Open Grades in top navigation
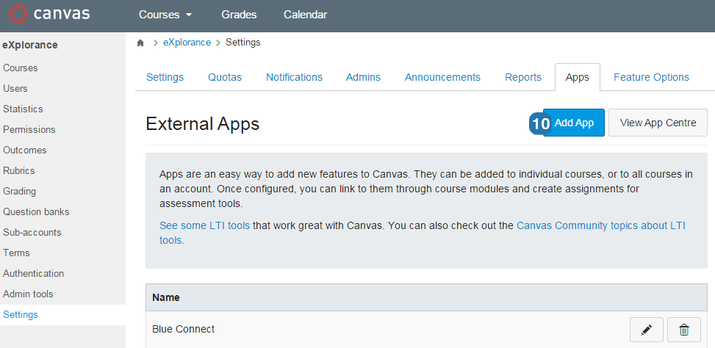715x348 pixels. click(239, 15)
